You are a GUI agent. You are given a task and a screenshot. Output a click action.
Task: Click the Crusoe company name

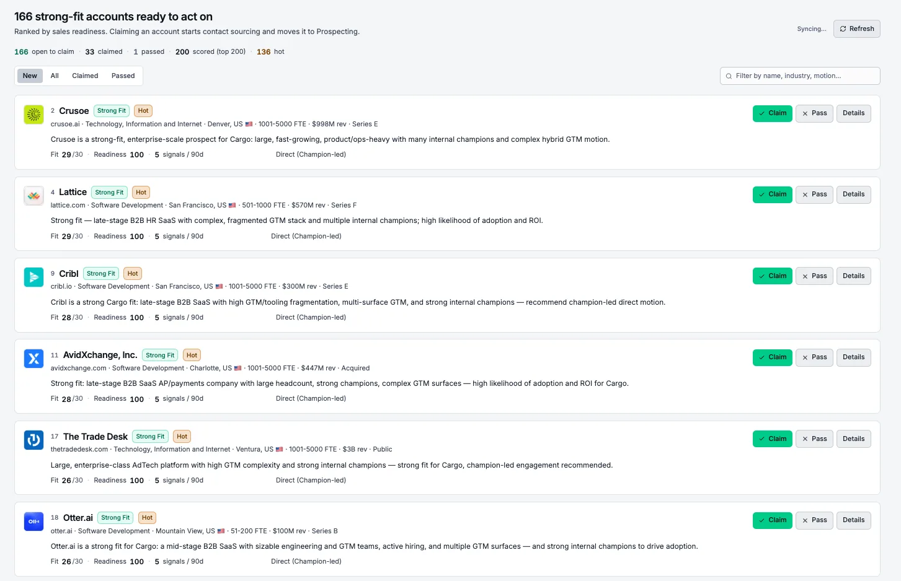point(74,111)
